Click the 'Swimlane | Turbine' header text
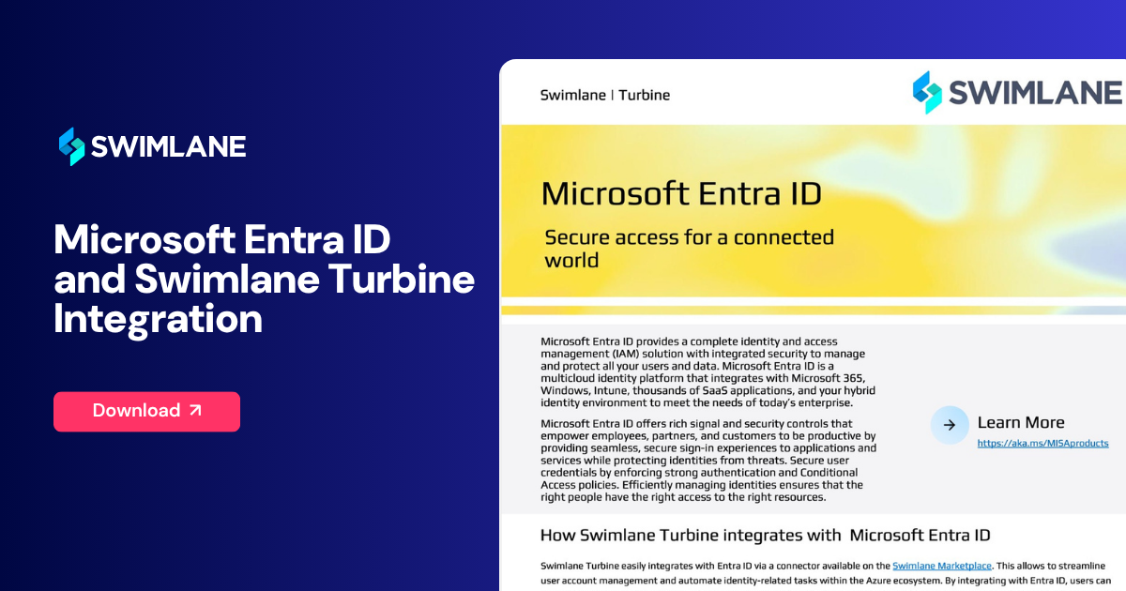This screenshot has width=1126, height=591. (x=605, y=95)
